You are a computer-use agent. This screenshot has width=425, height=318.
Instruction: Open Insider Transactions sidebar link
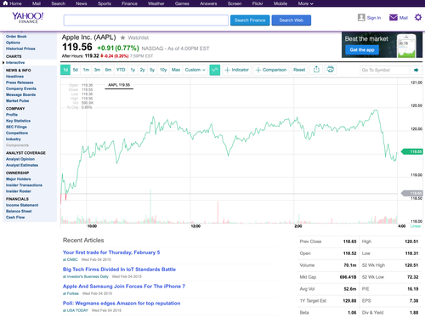[24, 185]
